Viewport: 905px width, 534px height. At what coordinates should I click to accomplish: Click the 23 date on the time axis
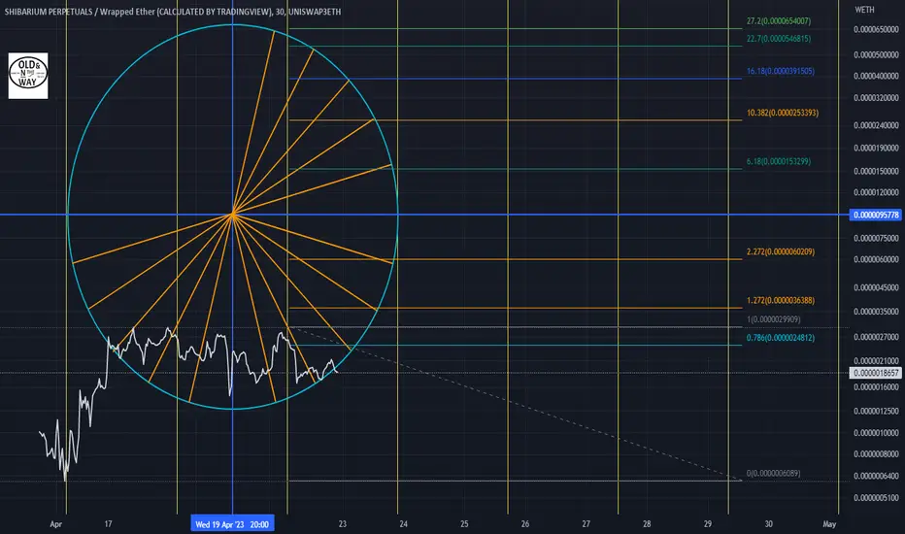tap(342, 524)
